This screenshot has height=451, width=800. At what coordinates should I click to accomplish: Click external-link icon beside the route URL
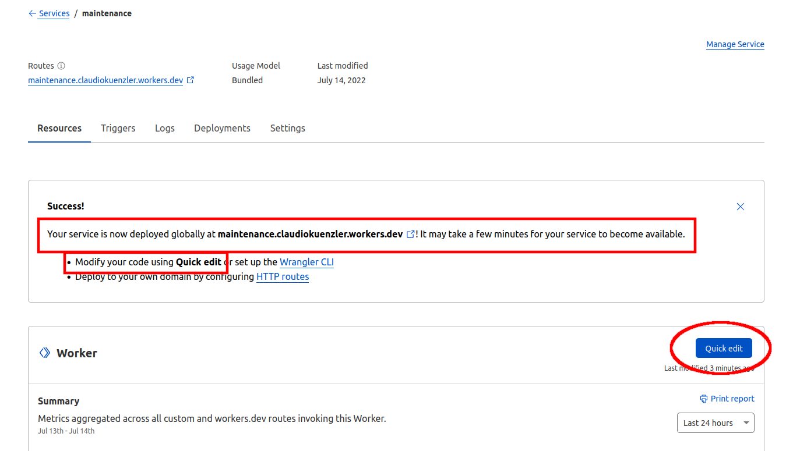click(191, 80)
